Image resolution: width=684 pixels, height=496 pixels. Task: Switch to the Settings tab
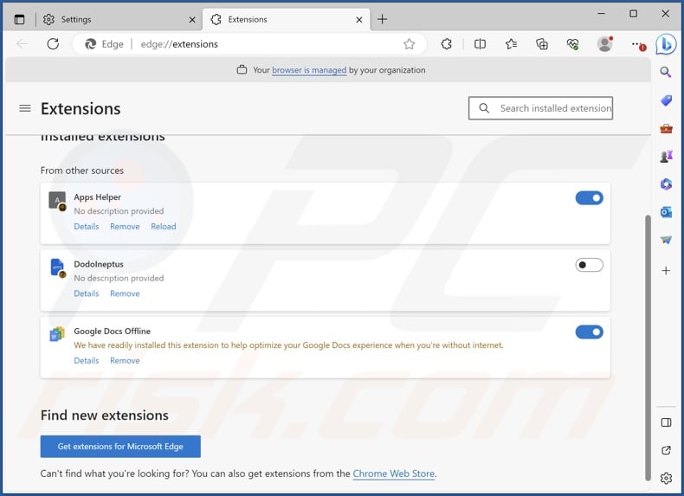pos(119,19)
